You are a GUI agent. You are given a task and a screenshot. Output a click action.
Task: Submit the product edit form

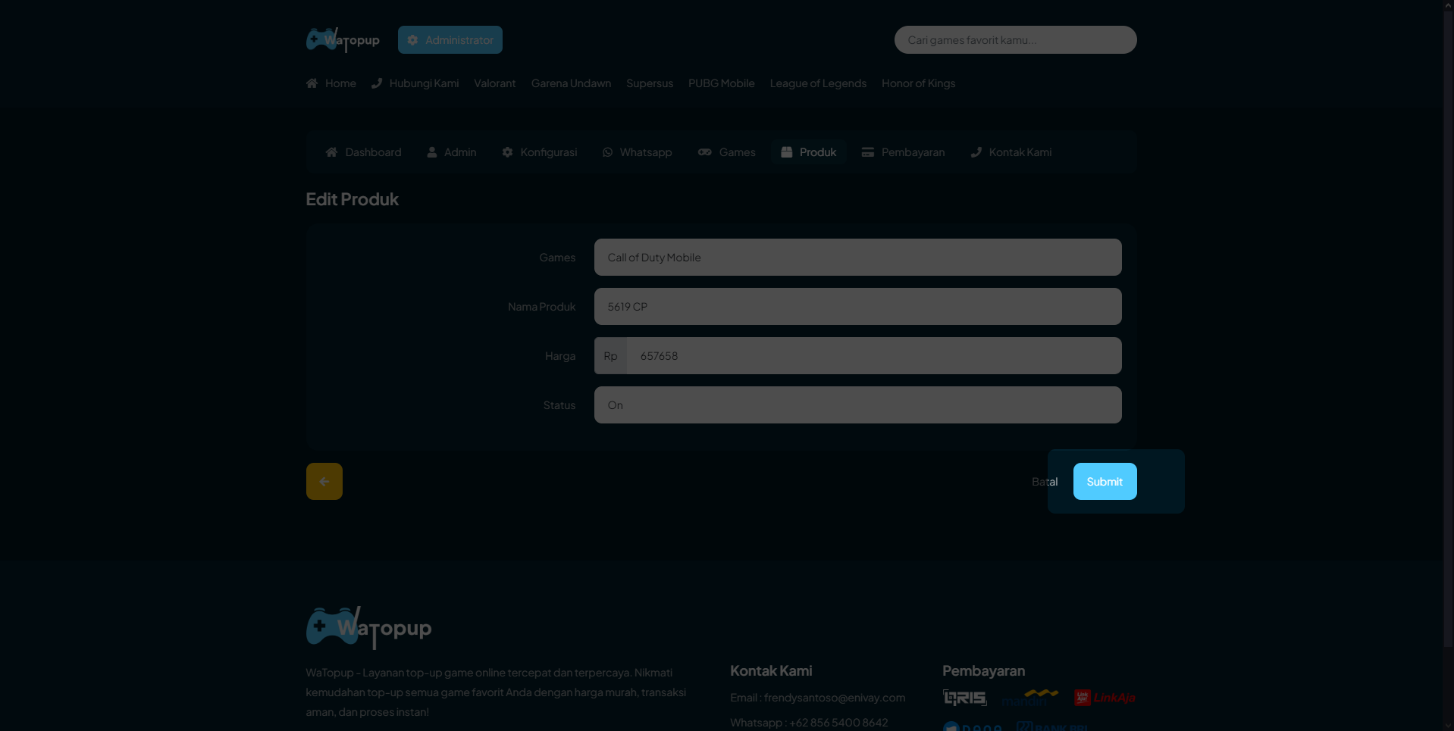[1105, 482]
